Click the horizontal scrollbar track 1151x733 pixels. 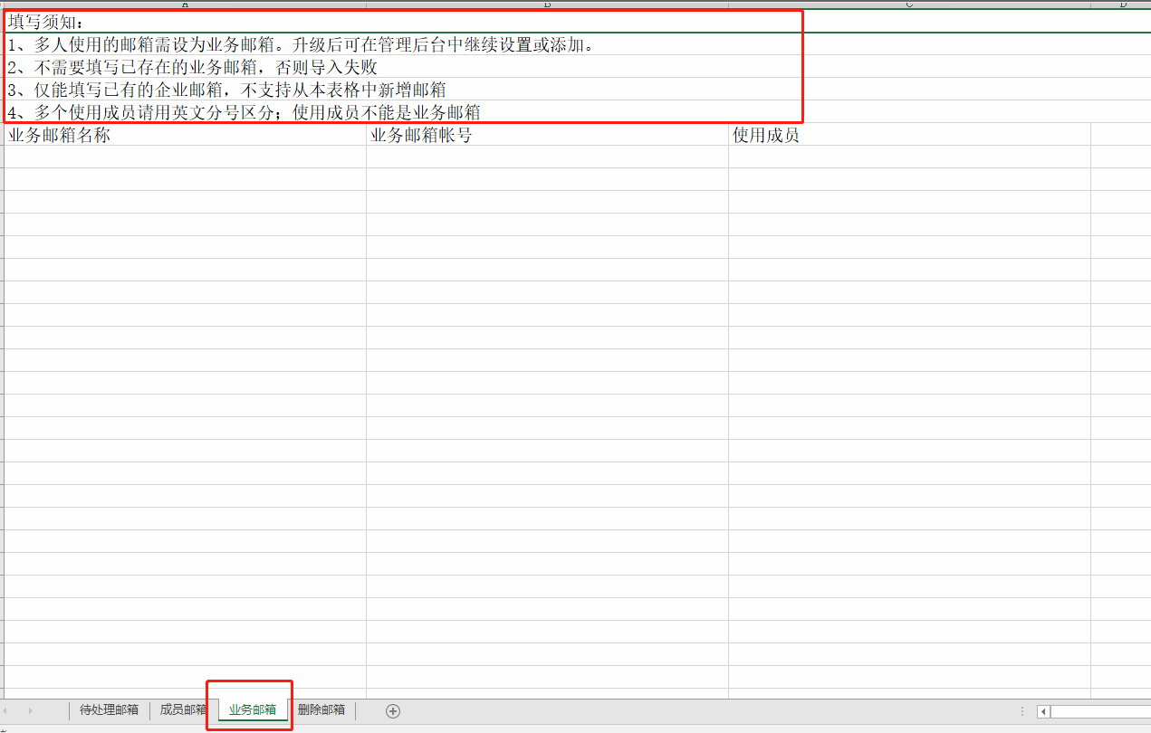click(x=1100, y=711)
